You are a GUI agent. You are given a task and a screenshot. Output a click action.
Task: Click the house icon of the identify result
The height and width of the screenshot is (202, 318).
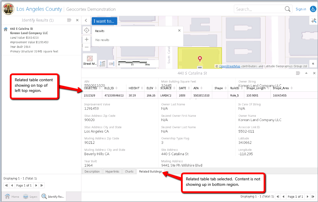coord(6,29)
